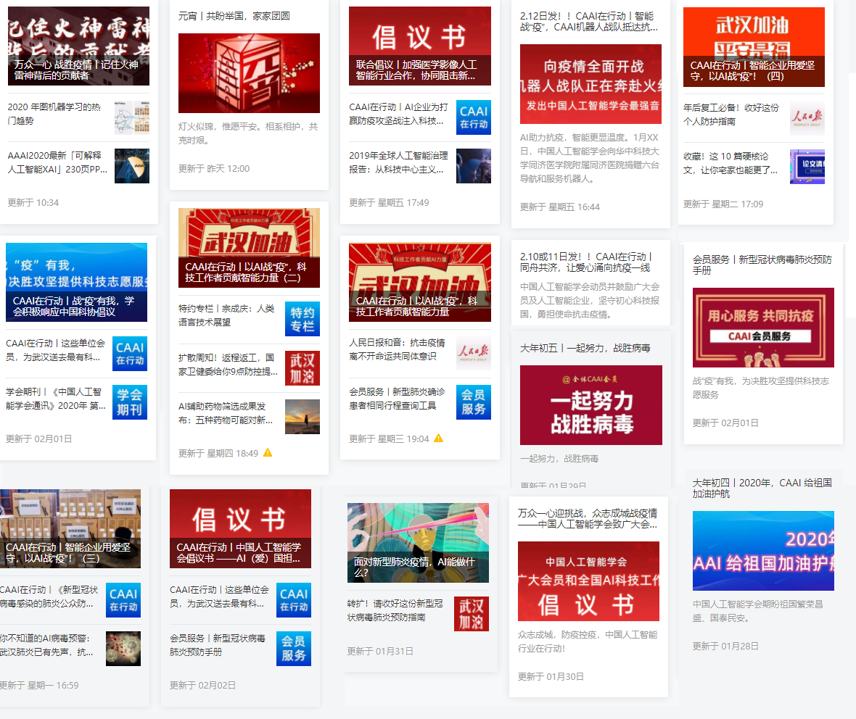The image size is (856, 719).
Task: Click People's Daily logo beside 年后复工必备 article
Action: (x=807, y=117)
